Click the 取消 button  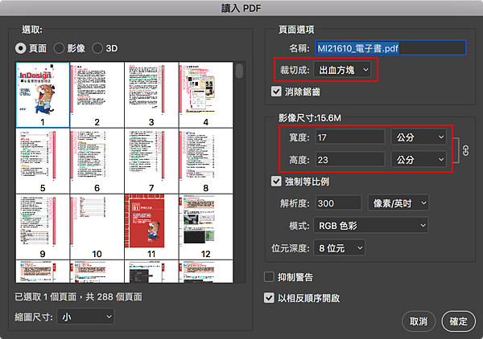pos(419,321)
